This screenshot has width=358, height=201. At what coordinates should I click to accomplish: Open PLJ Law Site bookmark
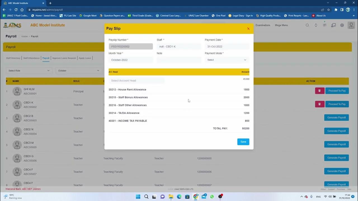click(x=68, y=16)
